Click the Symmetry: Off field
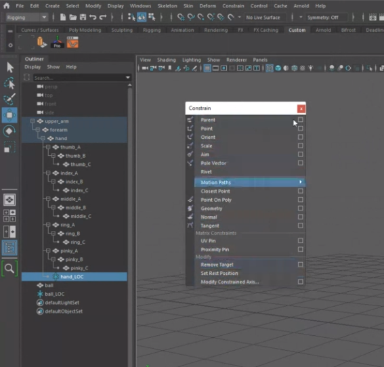This screenshot has width=384, height=367. [326, 18]
